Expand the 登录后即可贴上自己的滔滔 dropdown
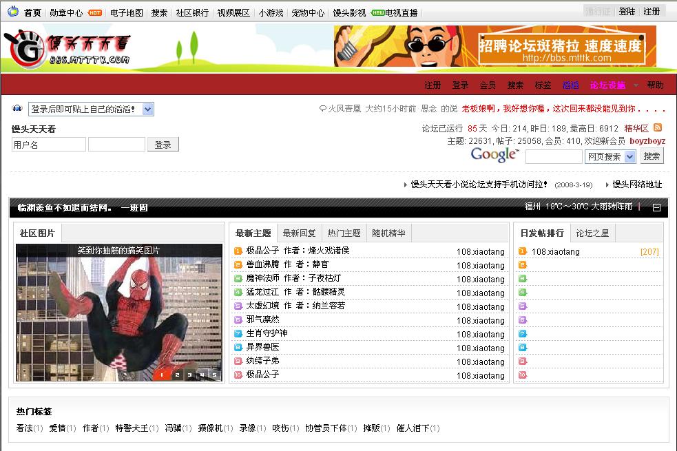 coord(148,109)
